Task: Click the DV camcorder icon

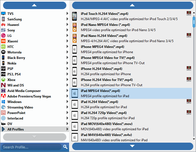Action: click(3, 124)
